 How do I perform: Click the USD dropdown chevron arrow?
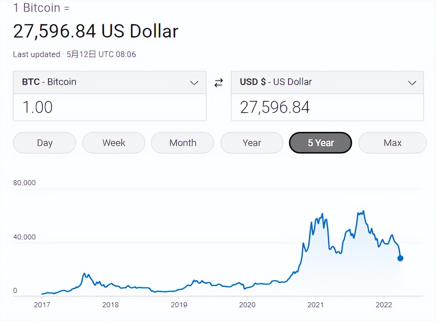coord(412,83)
